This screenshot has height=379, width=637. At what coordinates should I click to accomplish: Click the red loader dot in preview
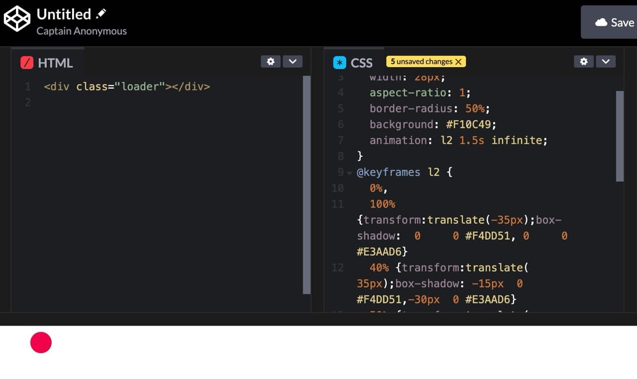click(41, 343)
